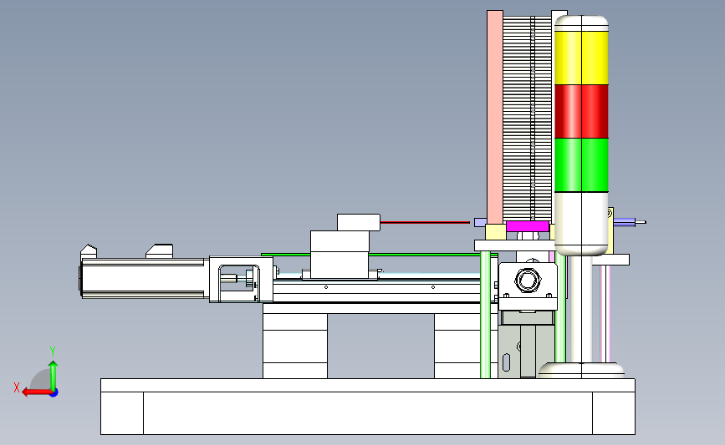Viewport: 725px width, 445px height.
Task: Select the green segment of the signal tower
Action: 581,164
